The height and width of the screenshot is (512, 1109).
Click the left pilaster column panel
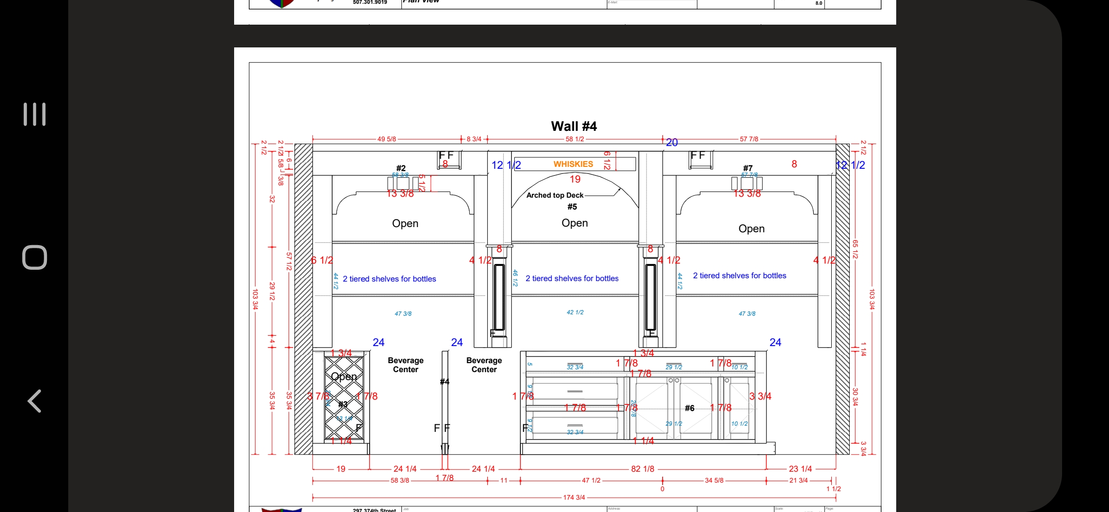click(499, 297)
